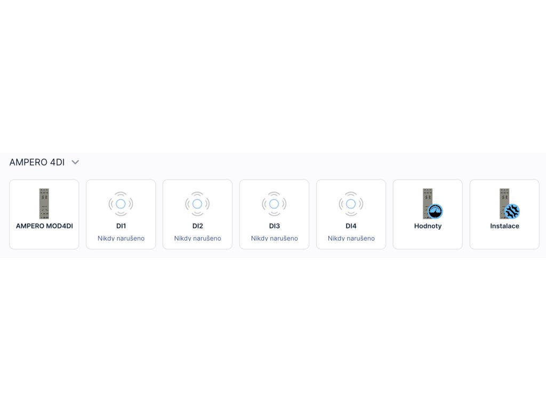The height and width of the screenshot is (410, 546).
Task: Click the DI4 label text
Action: (351, 226)
